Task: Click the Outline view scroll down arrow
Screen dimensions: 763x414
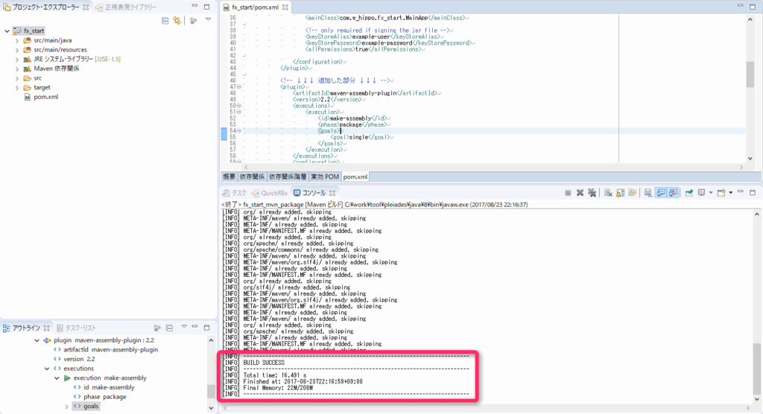Action: tap(211, 408)
